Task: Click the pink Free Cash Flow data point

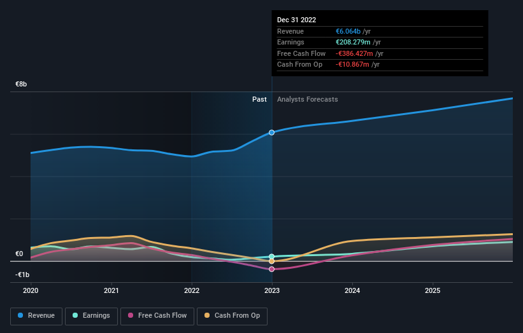Action: tap(271, 269)
